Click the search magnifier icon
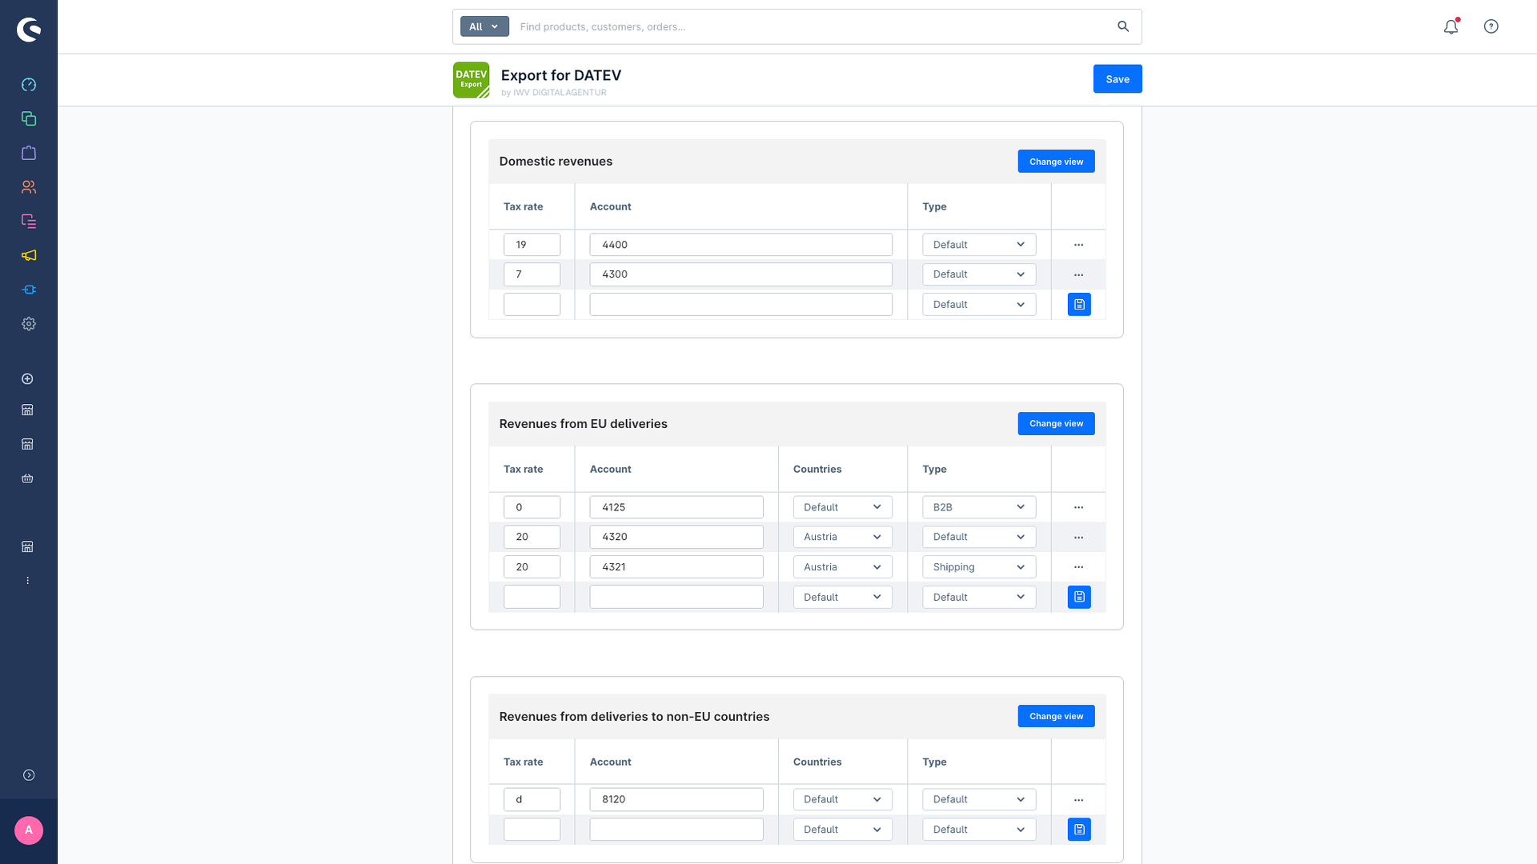Image resolution: width=1537 pixels, height=864 pixels. click(x=1123, y=26)
